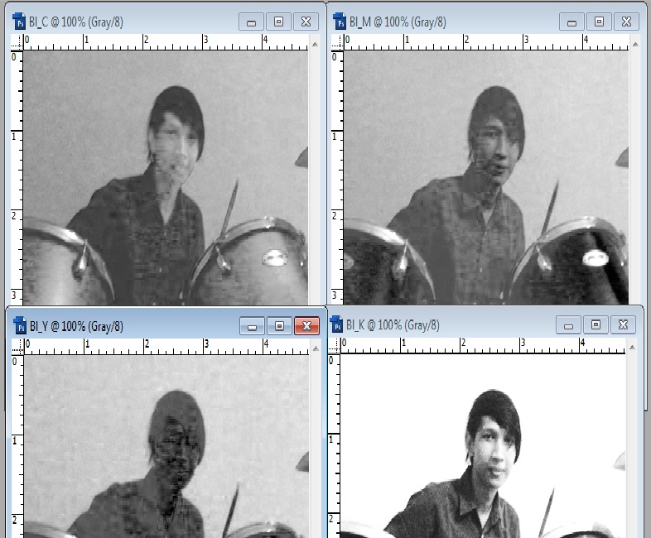Close the BI_K document window
Image resolution: width=651 pixels, height=538 pixels.
(x=623, y=324)
